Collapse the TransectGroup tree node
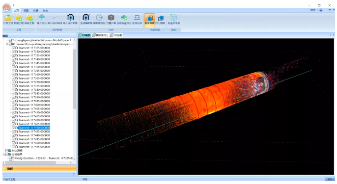337x184 pixels. [x=7, y=44]
